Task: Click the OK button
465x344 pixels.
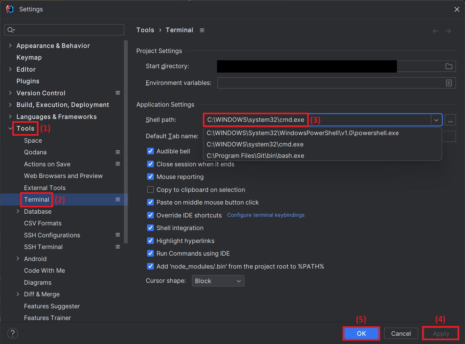Action: tap(361, 334)
